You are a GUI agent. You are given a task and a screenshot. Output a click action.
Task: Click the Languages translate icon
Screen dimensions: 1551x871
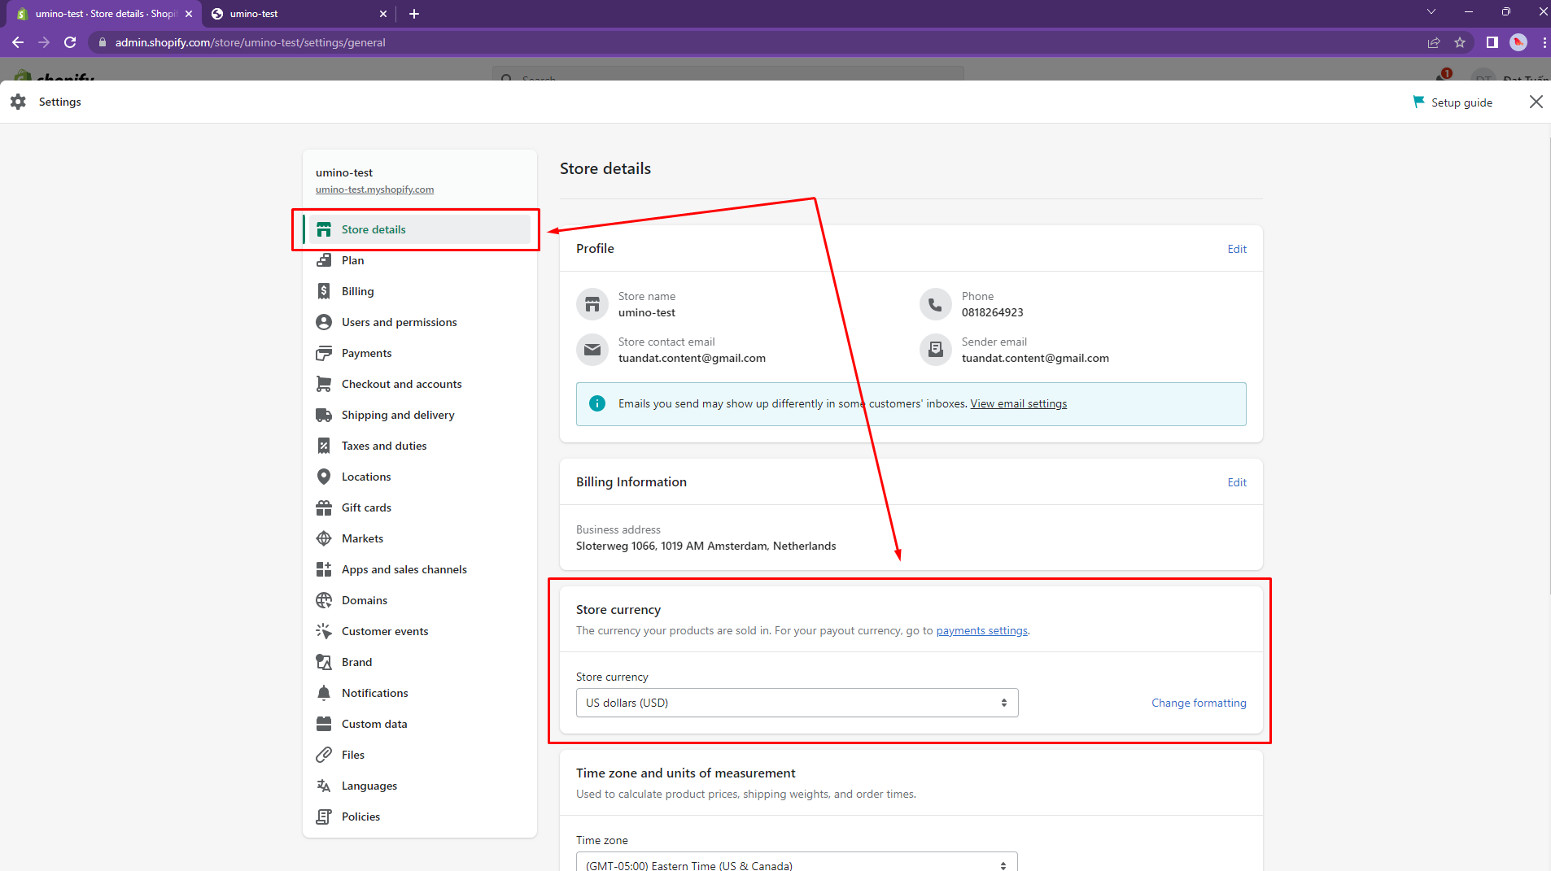324,786
